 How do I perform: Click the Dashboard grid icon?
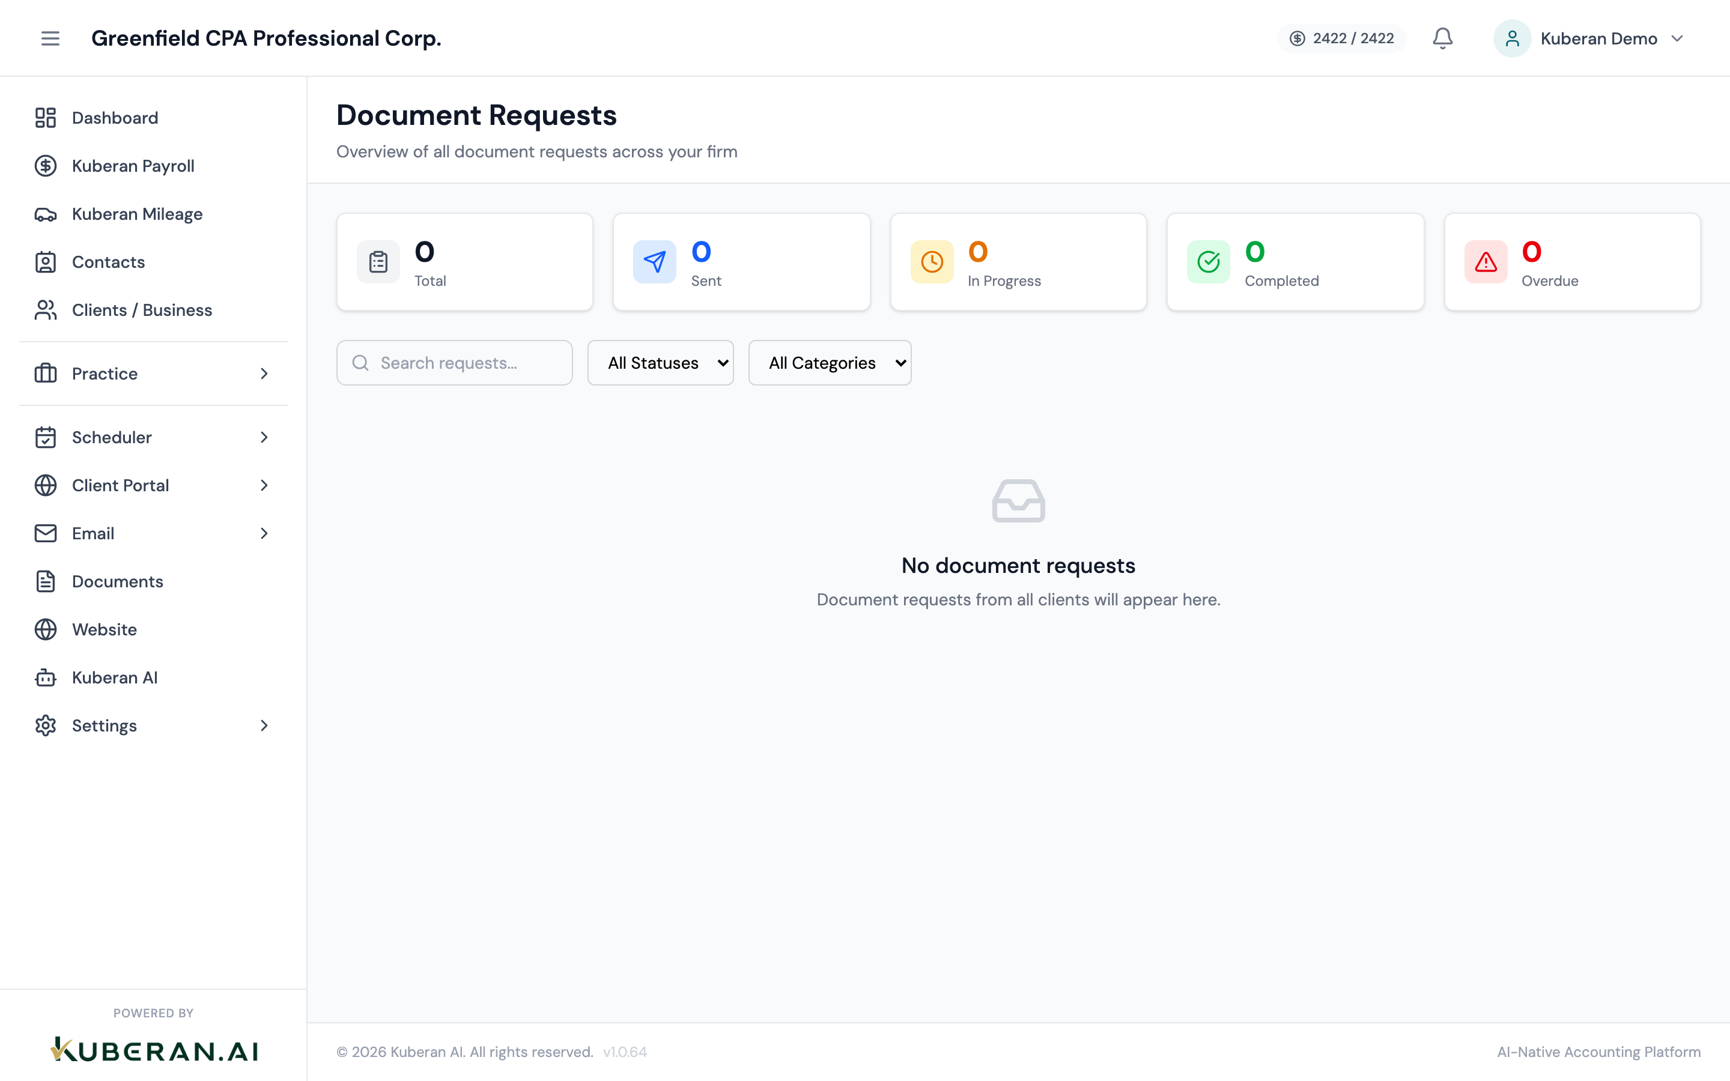(46, 118)
